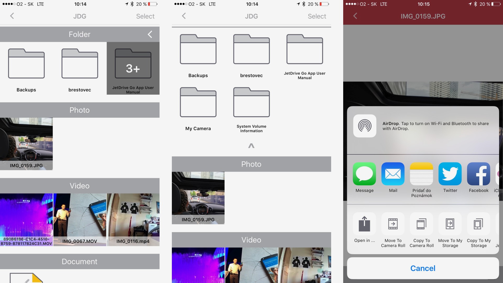Tap Move To Camera Roll icon
The image size is (503, 283).
393,224
